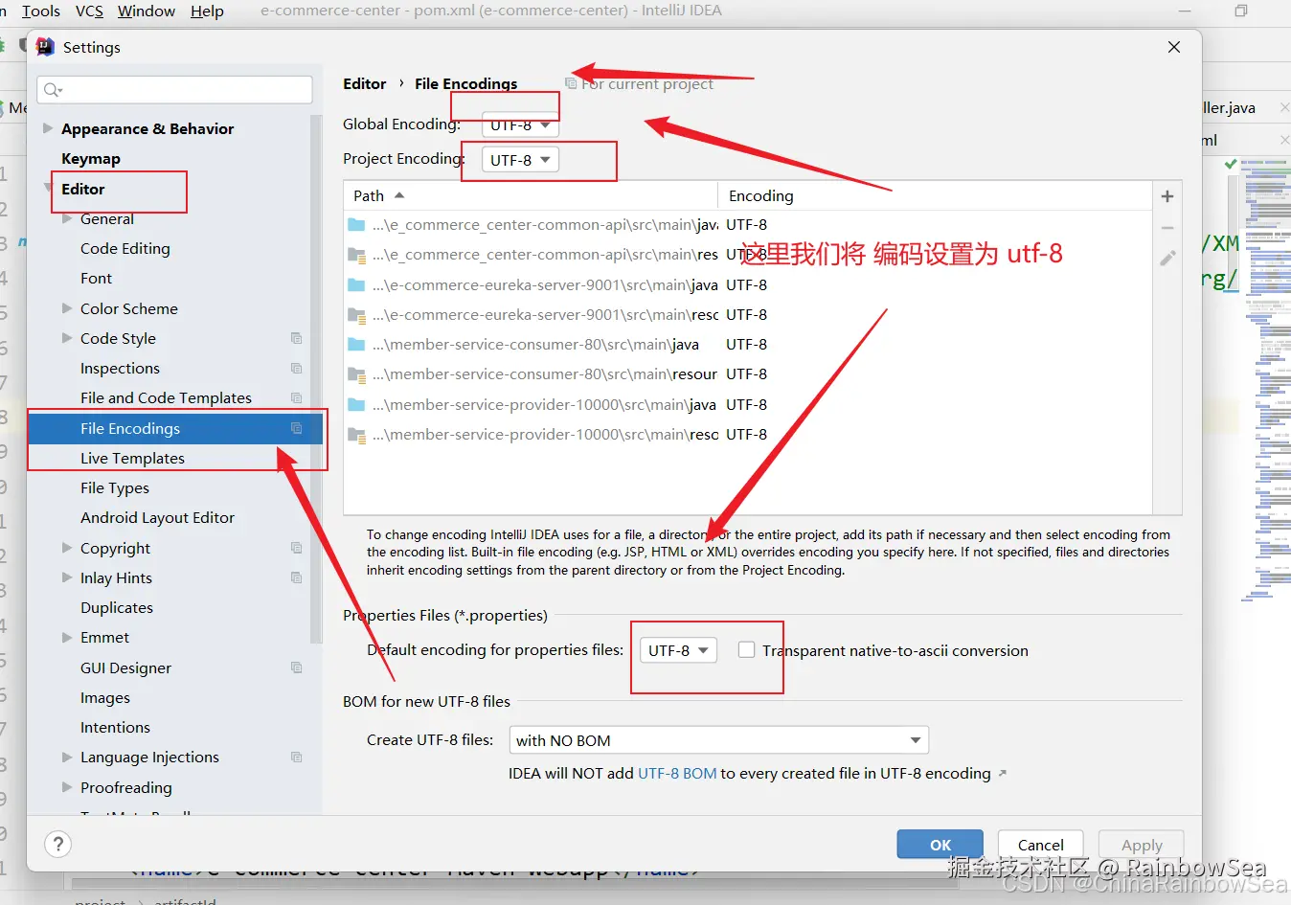Image resolution: width=1291 pixels, height=905 pixels.
Task: Expand the Appearance & Behavior section
Action: [48, 127]
